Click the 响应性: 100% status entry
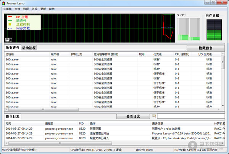 (145, 150)
